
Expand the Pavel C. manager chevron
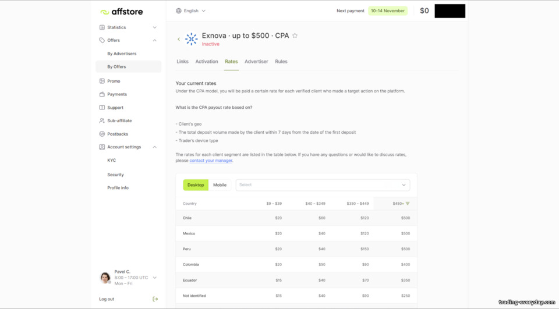click(155, 278)
